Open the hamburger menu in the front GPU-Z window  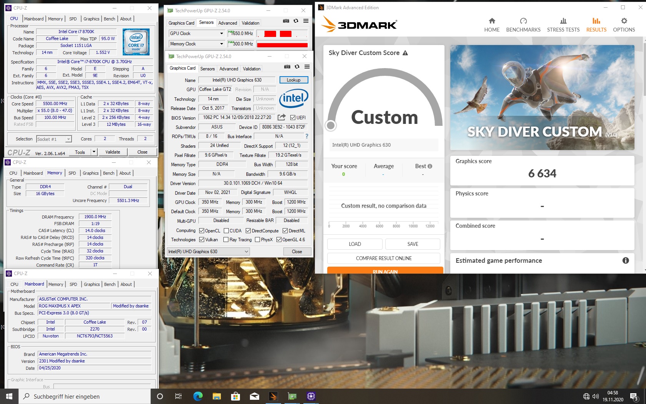pyautogui.click(x=307, y=67)
